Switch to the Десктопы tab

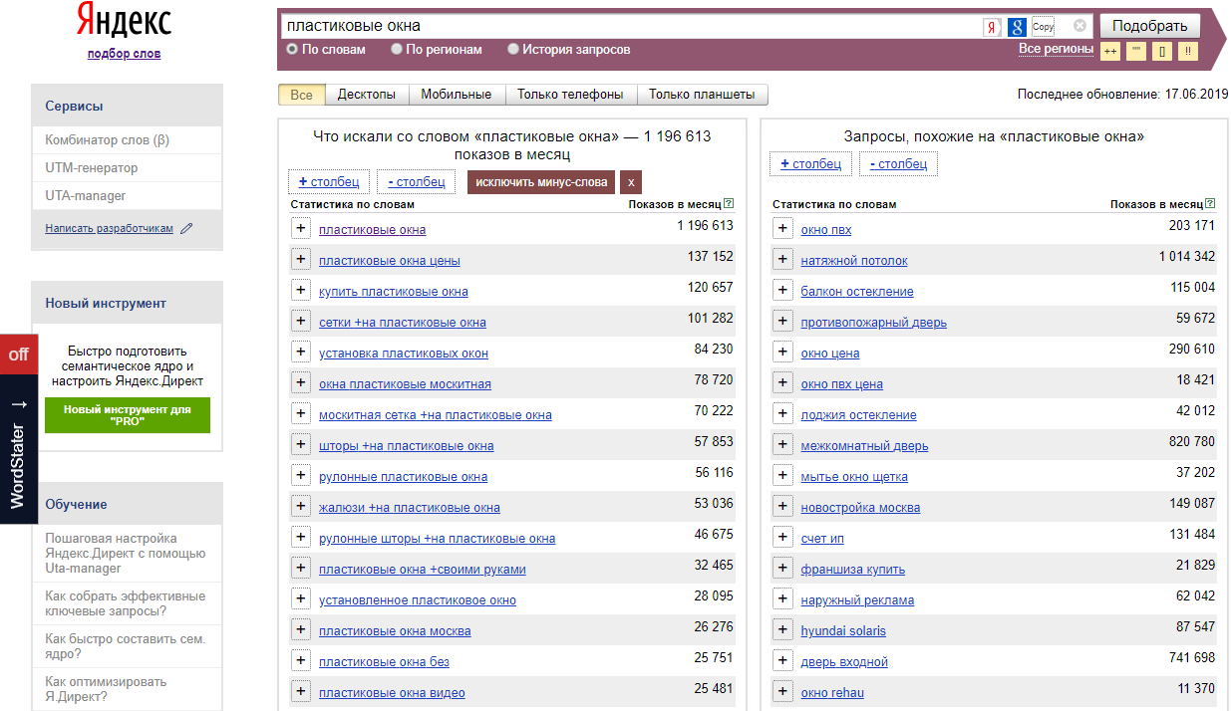click(367, 95)
